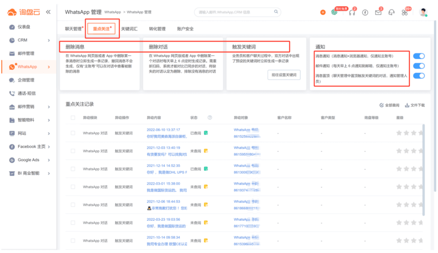Expand 邮件营销 in the sidebar
Image resolution: width=438 pixels, height=253 pixels.
(x=49, y=107)
